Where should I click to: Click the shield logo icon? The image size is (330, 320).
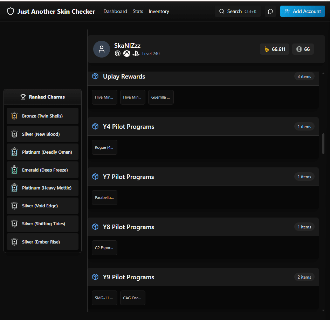point(11,11)
